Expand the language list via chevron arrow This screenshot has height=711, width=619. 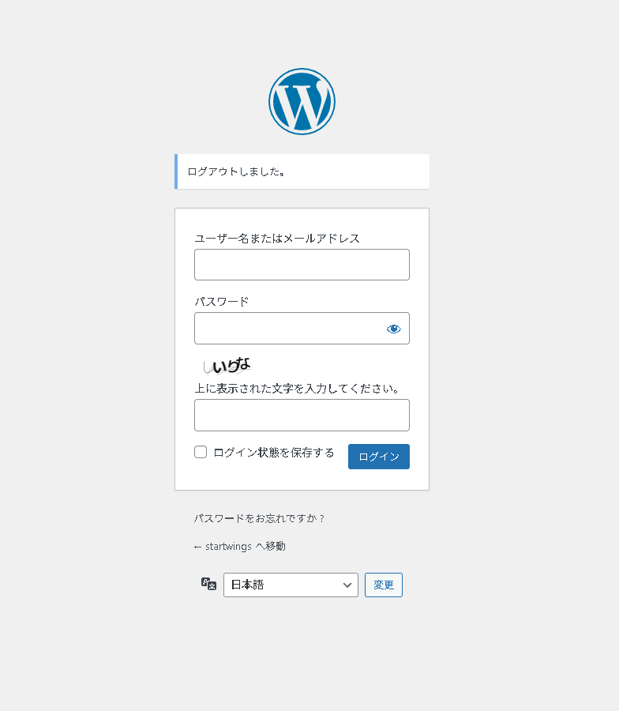click(347, 585)
